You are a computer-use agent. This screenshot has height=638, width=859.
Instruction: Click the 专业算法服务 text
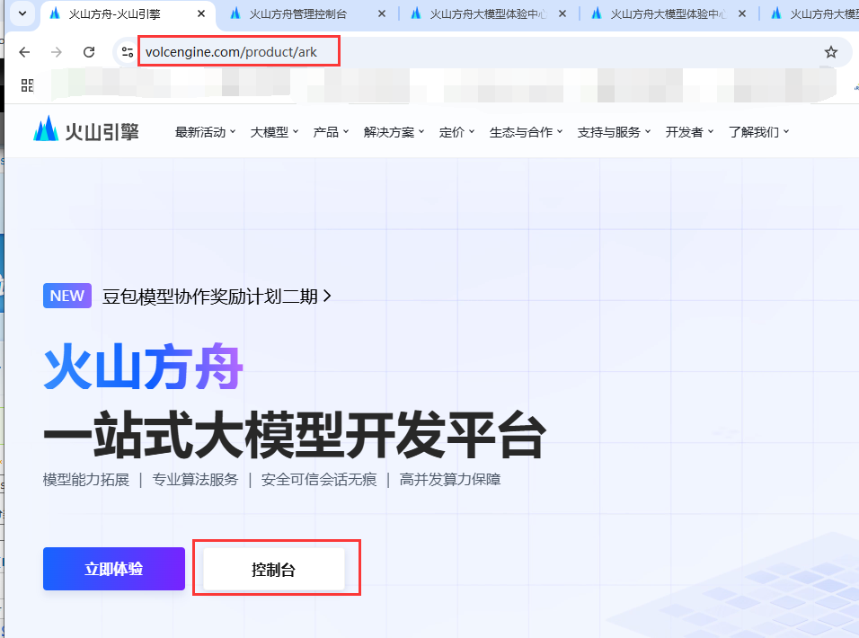[195, 480]
